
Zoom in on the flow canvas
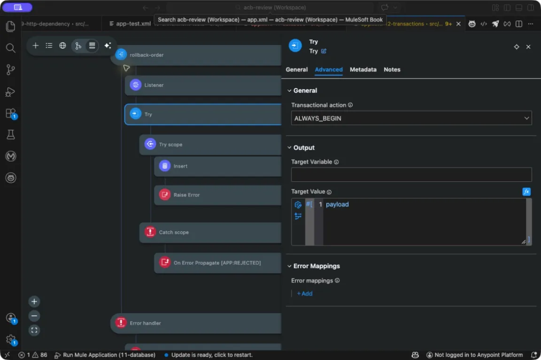pyautogui.click(x=34, y=302)
